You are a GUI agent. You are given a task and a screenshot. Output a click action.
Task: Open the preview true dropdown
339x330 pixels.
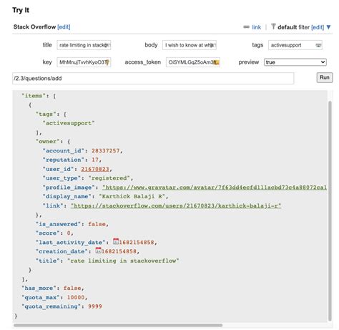coord(295,62)
